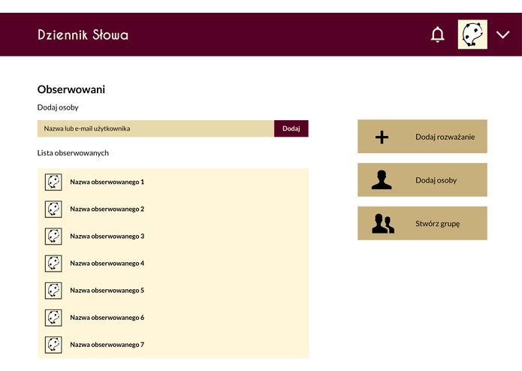The height and width of the screenshot is (371, 522).
Task: Select Nazwa obserwowanego 6 name
Action: pyautogui.click(x=107, y=318)
